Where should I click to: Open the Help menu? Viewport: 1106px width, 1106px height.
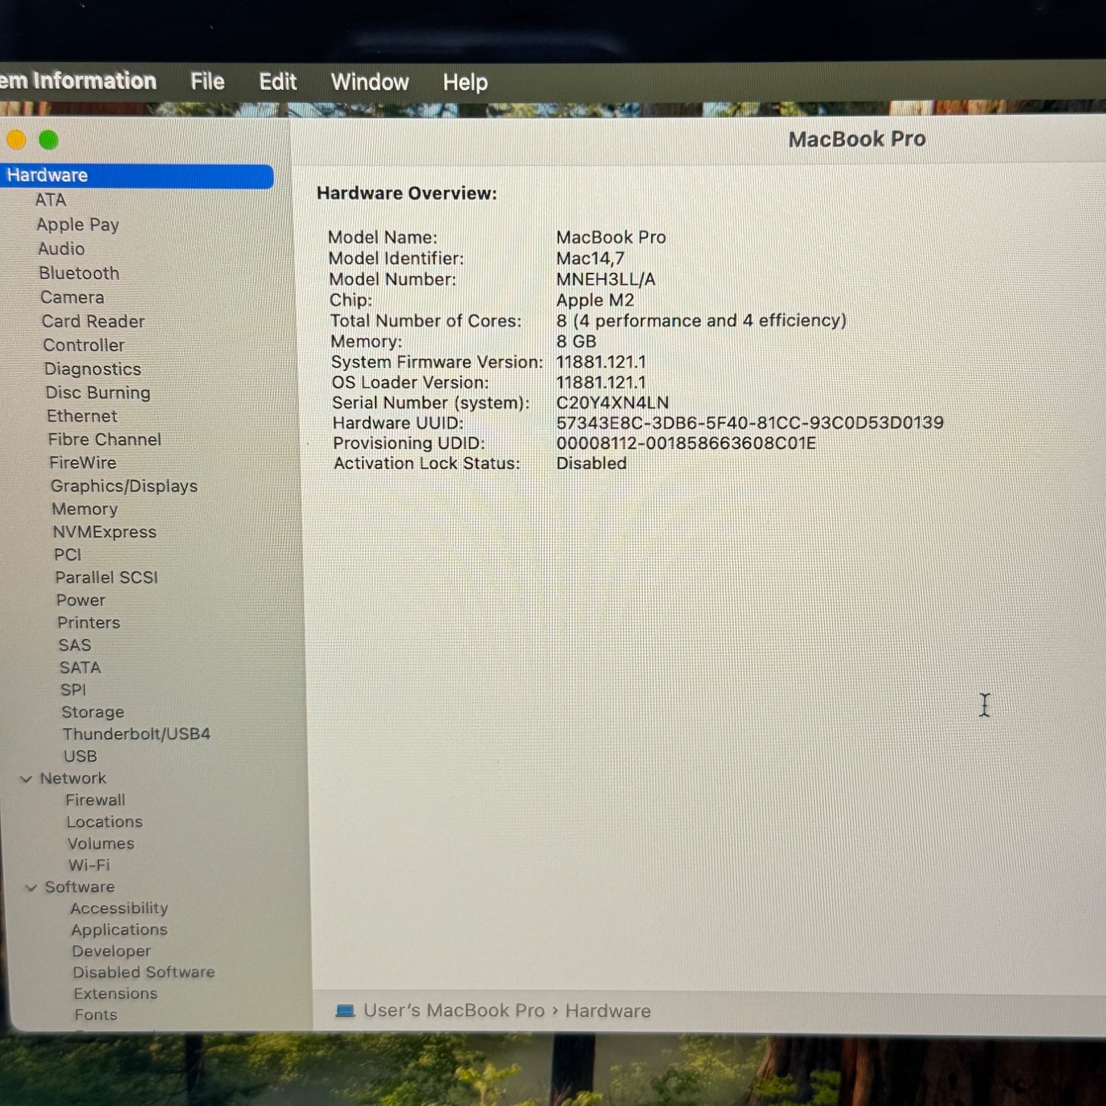[x=465, y=82]
